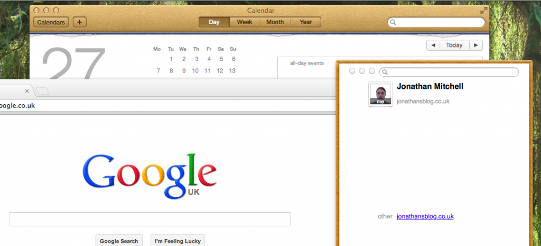The image size is (541, 246).
Task: Open the jonathansblog.co.uk hyperlink
Action: tap(425, 216)
